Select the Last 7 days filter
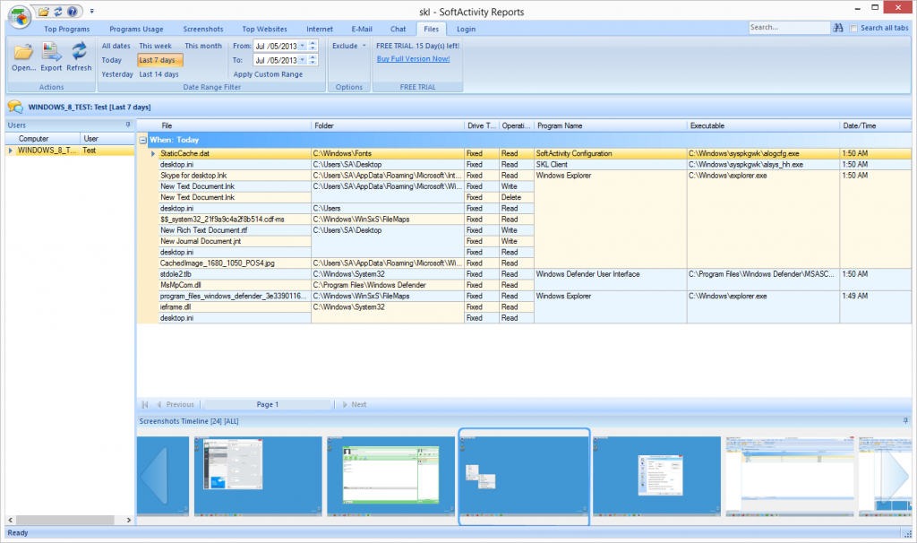This screenshot has height=543, width=917. [160, 60]
